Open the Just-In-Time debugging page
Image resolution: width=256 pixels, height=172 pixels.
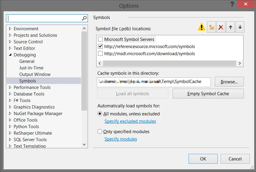(x=31, y=68)
